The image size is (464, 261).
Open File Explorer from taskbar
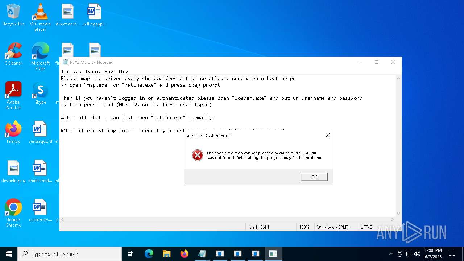[x=166, y=254]
